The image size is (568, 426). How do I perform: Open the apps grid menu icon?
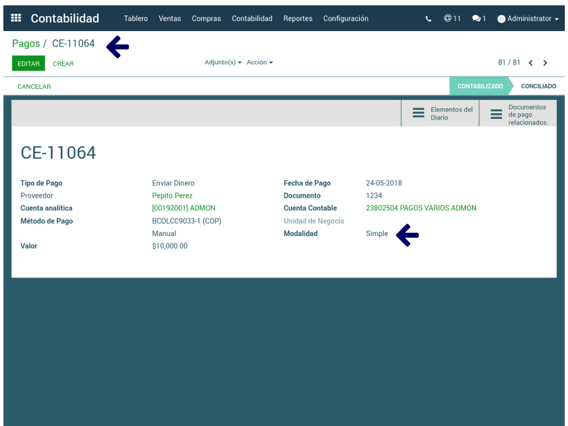(16, 18)
